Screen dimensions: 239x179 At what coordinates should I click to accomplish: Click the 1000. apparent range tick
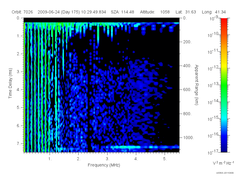(189, 138)
